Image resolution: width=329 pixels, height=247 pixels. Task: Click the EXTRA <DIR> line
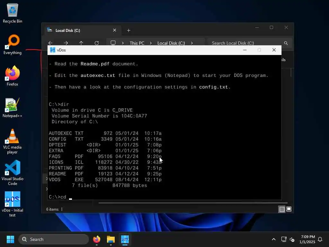click(105, 151)
